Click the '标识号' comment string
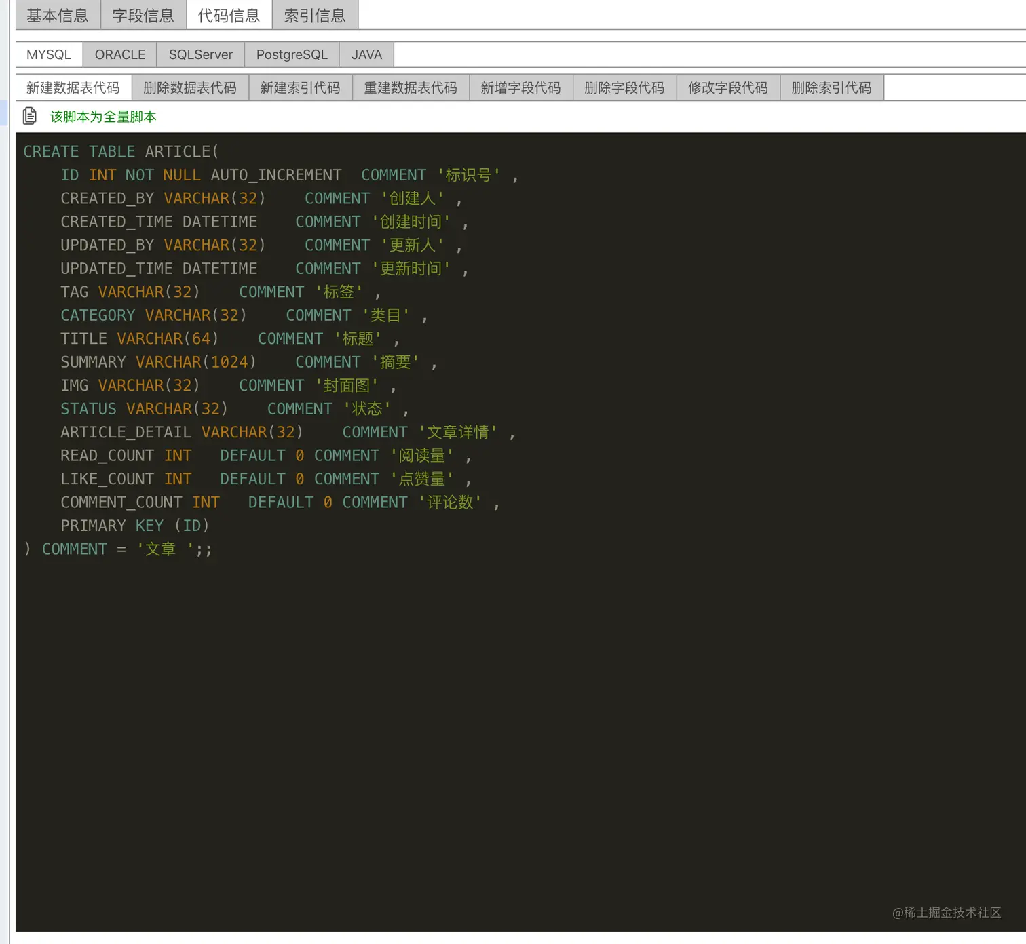 pyautogui.click(x=469, y=175)
